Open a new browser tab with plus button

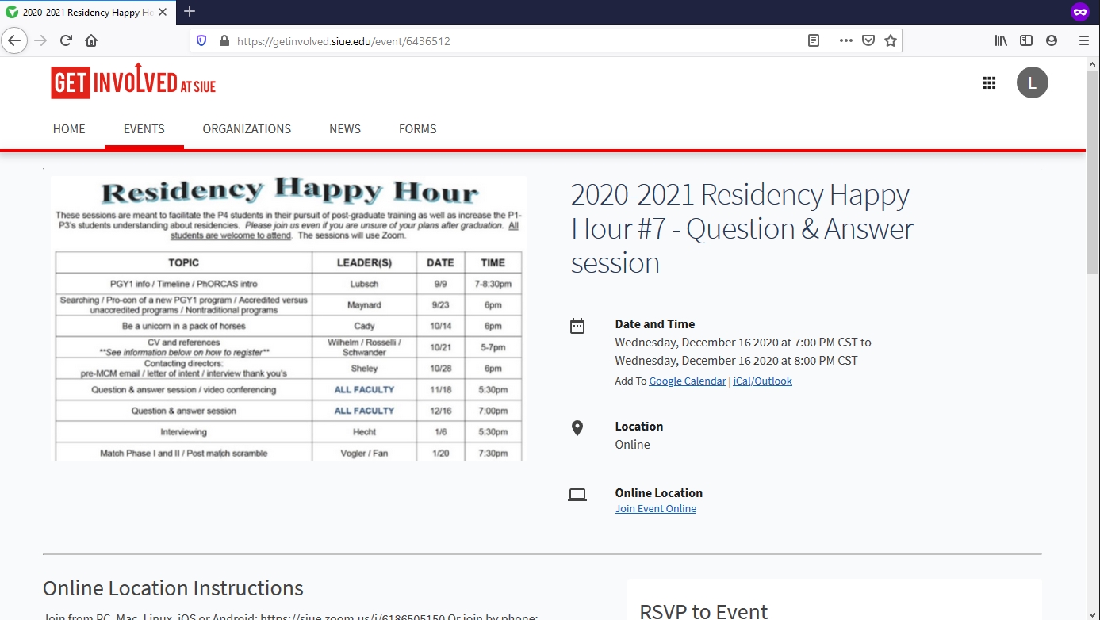pos(190,11)
